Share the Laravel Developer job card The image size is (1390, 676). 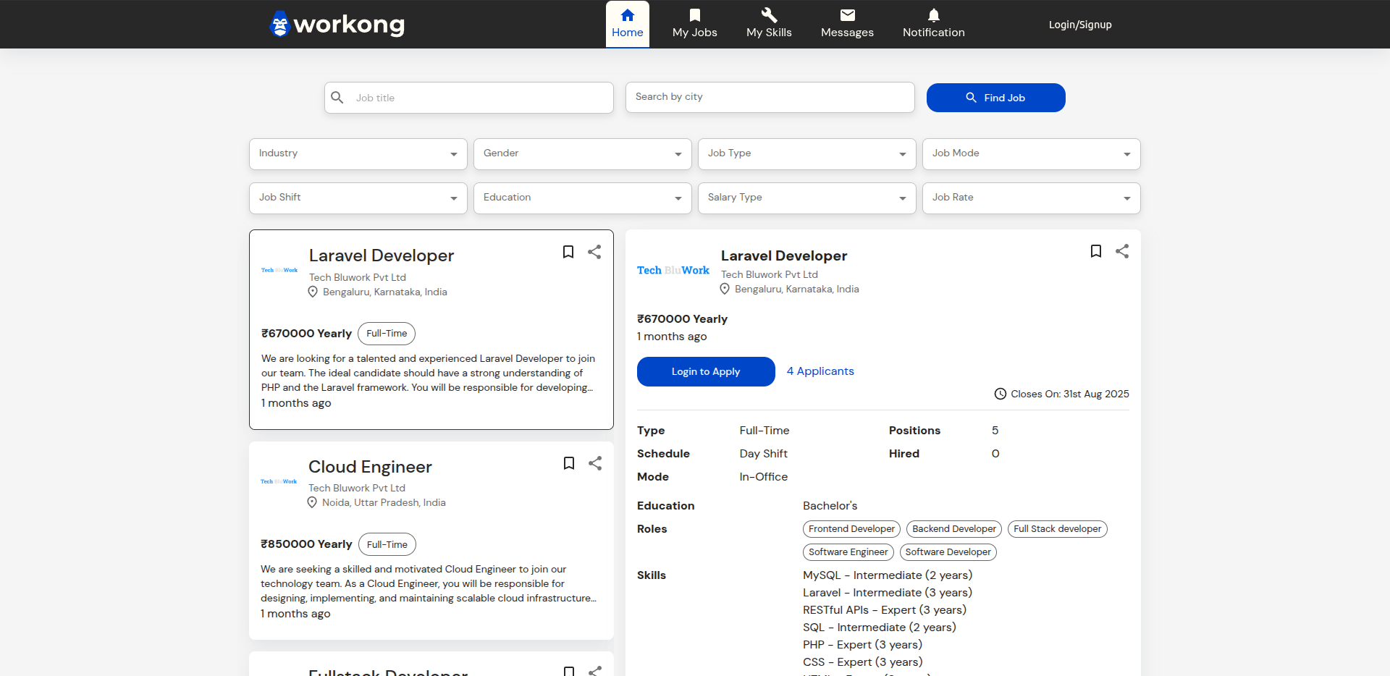click(x=594, y=252)
